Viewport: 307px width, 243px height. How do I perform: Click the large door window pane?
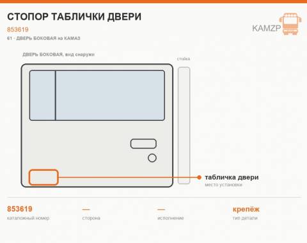[110, 95]
